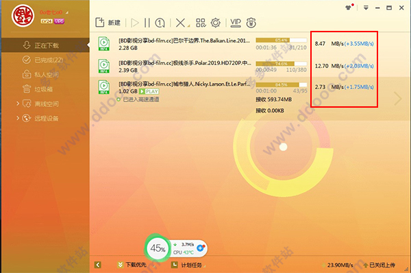
Task: Click MP4 file icon of Nicky Larson task
Action: pos(104,87)
